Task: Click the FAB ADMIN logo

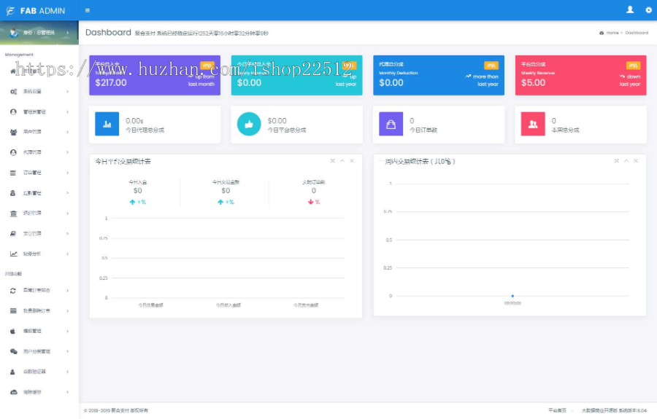Action: (36, 10)
